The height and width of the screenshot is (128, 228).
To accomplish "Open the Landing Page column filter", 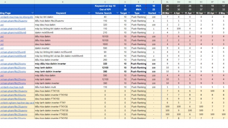I will pyautogui.click(x=32, y=13).
